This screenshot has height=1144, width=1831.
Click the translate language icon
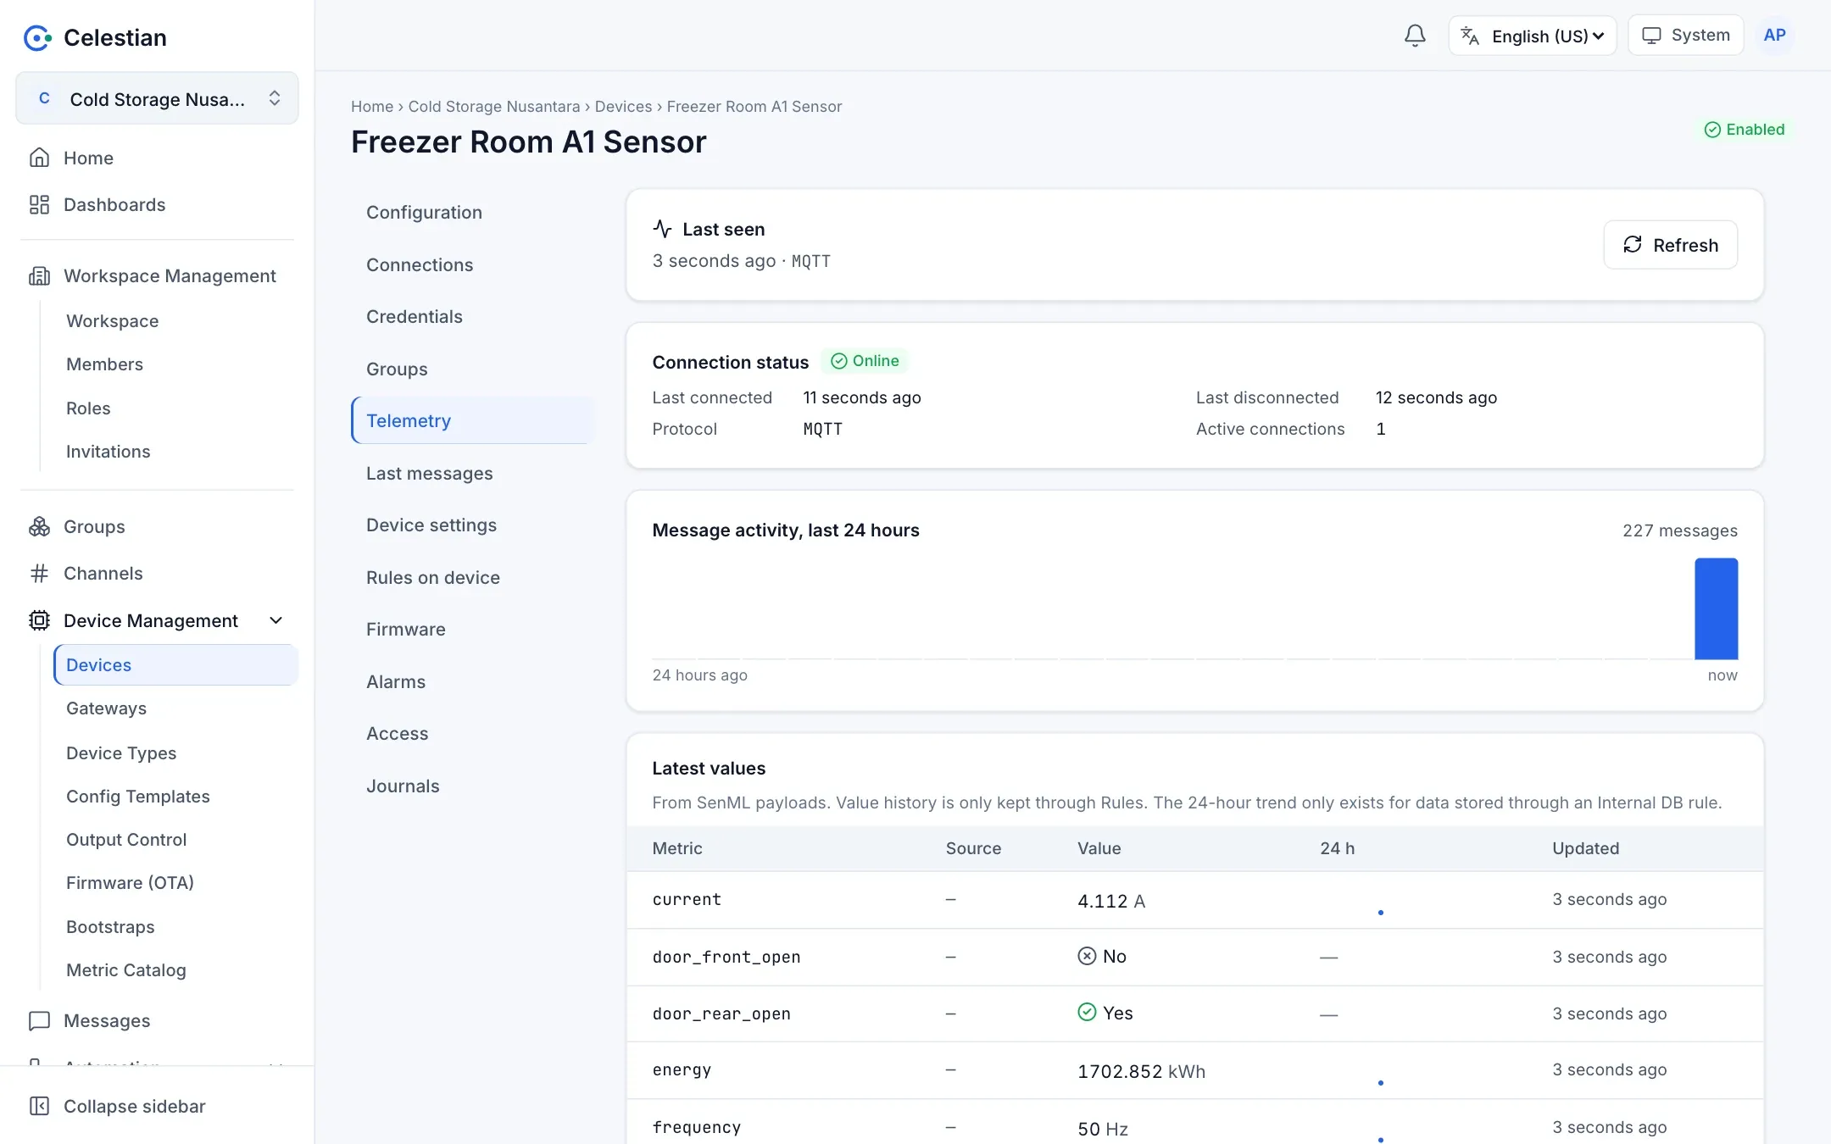(1470, 36)
